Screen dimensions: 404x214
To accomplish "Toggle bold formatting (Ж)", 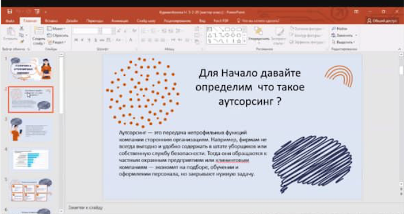I will pyautogui.click(x=76, y=40).
